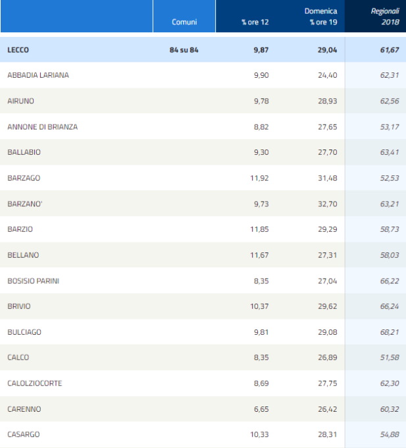Open the Regionali 2018 column header
The width and height of the screenshot is (406, 448).
tap(385, 16)
